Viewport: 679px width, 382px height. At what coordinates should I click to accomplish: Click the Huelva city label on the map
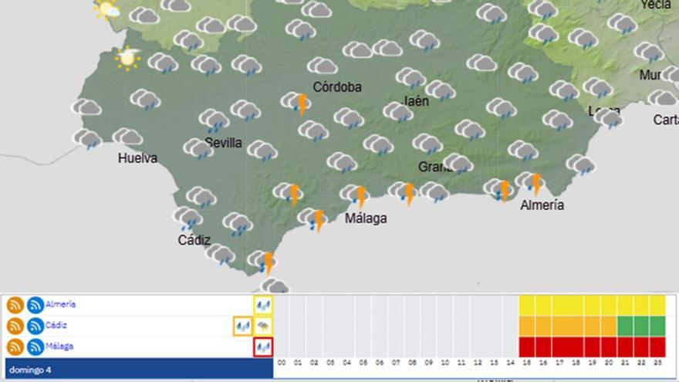(137, 157)
